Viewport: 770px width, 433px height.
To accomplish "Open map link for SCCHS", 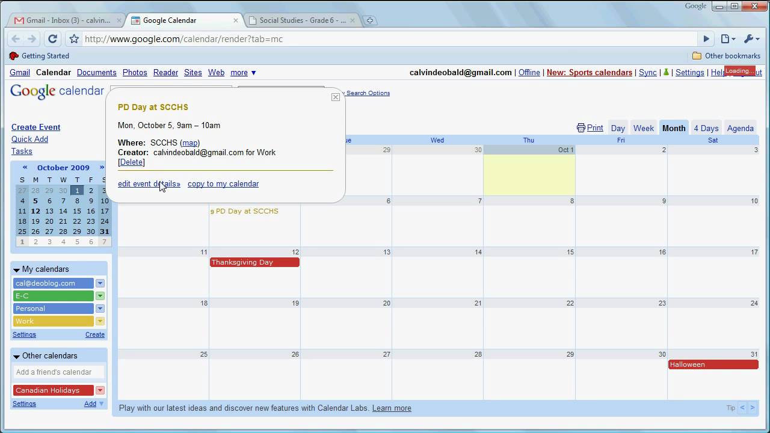I will pos(190,143).
